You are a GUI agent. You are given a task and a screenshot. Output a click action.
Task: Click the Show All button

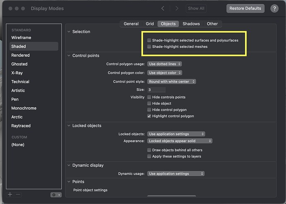196,8
